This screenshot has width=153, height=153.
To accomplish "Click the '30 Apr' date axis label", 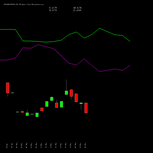I will click(x=12, y=145).
